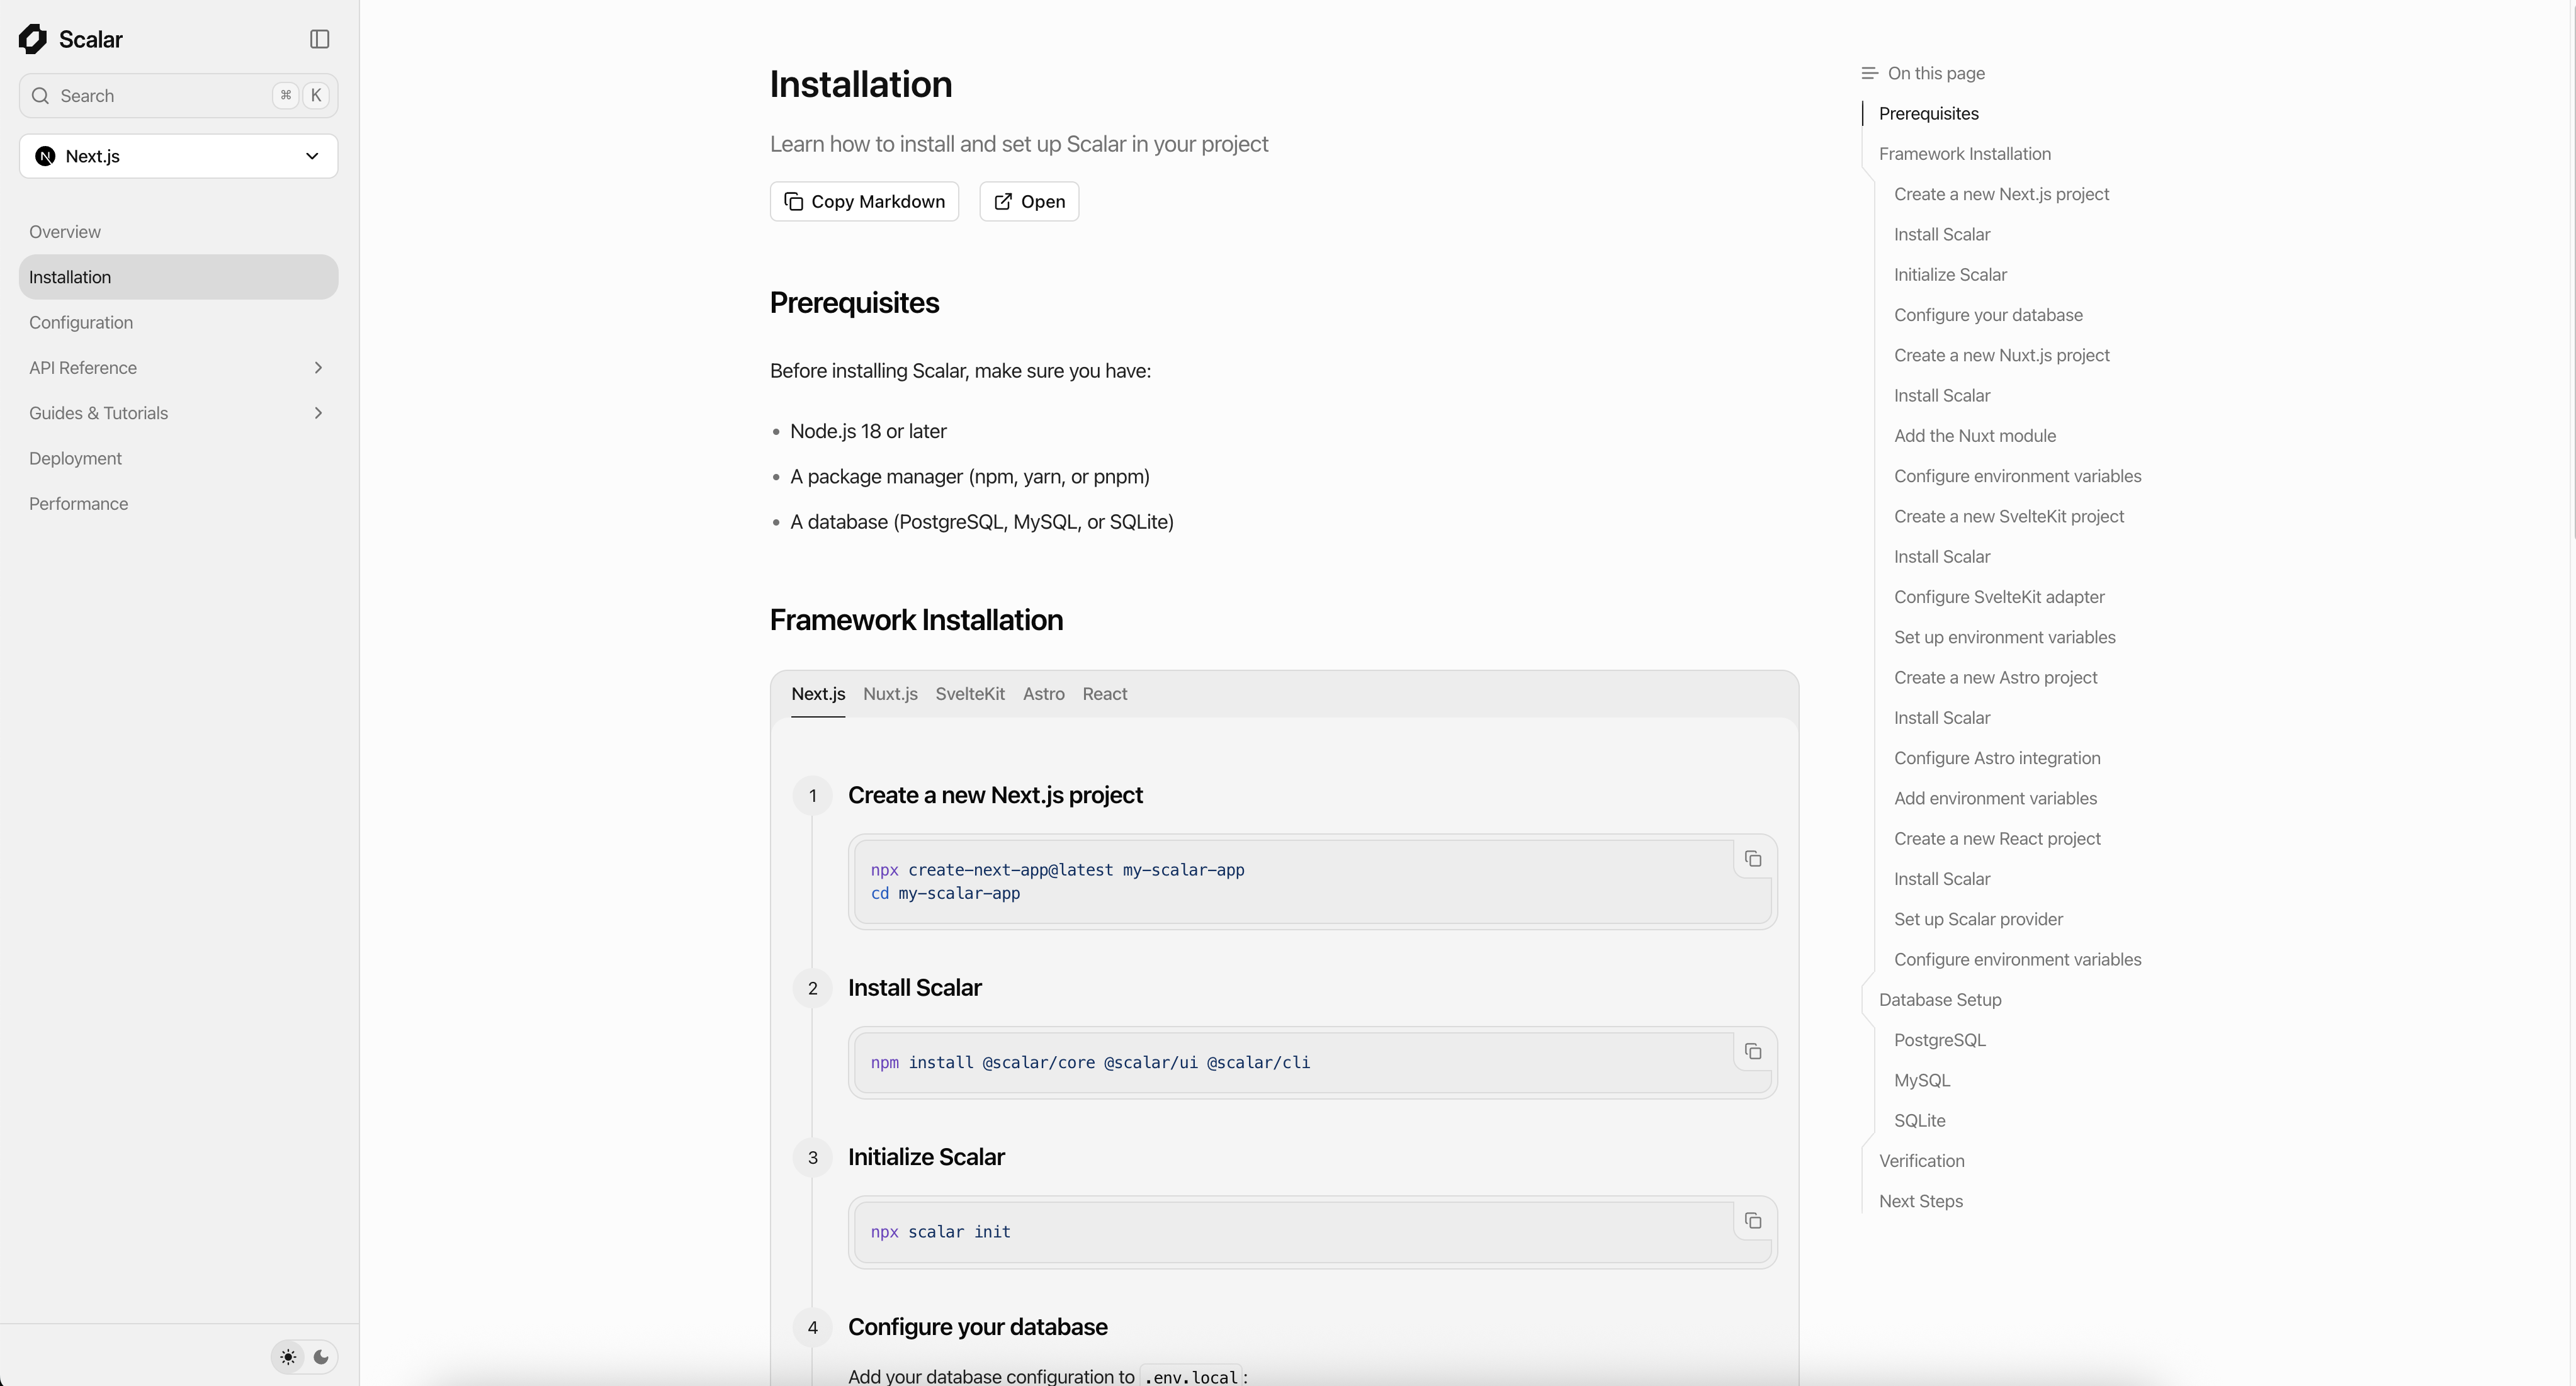2576x1386 pixels.
Task: Jump to Configure Astro integration
Action: (1997, 758)
